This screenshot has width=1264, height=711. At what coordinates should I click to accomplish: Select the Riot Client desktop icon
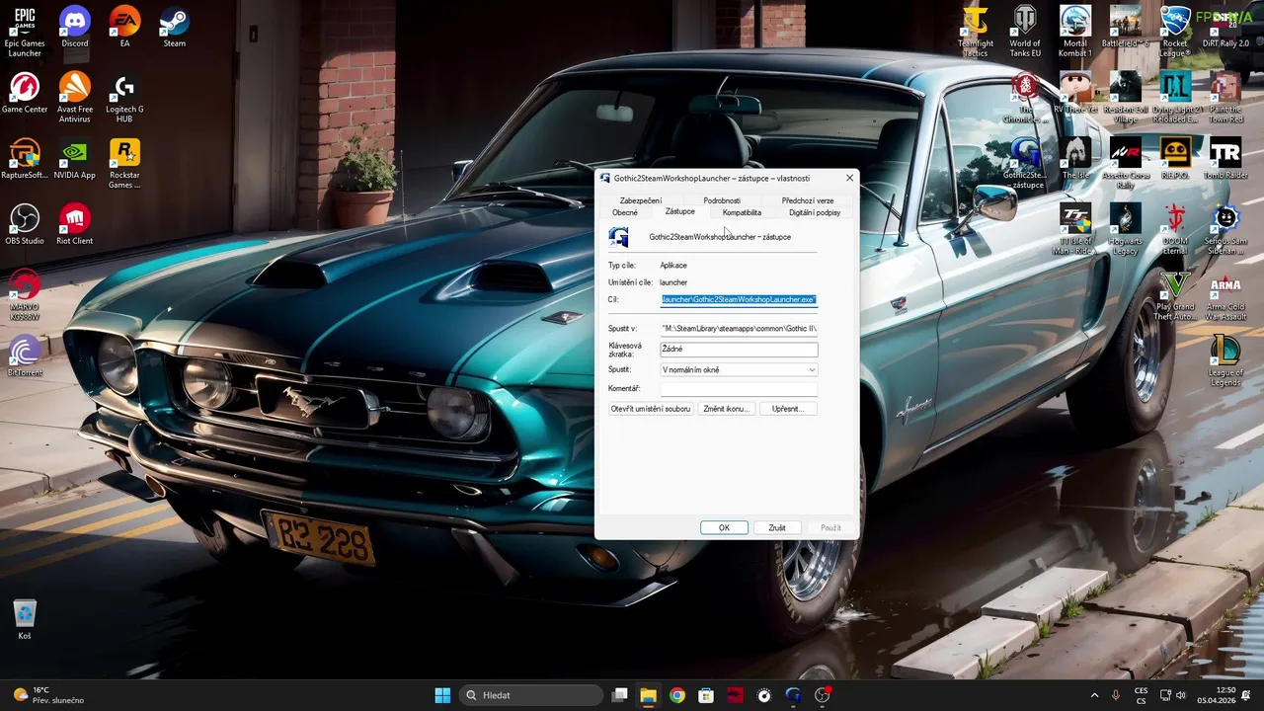point(75,224)
